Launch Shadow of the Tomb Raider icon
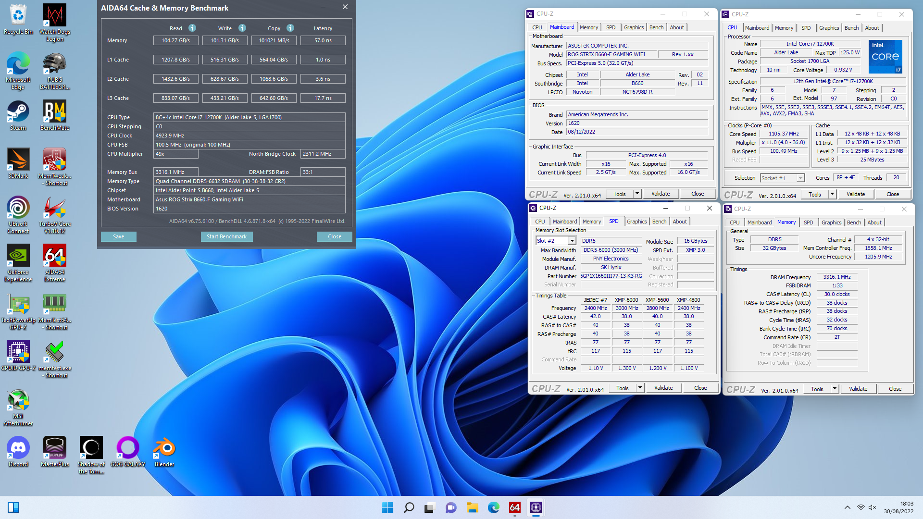Viewport: 923px width, 519px height. click(91, 455)
